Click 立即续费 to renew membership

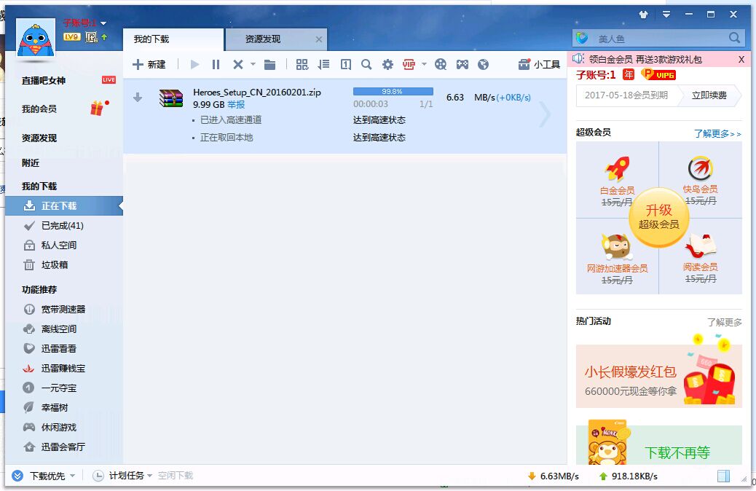[x=709, y=95]
